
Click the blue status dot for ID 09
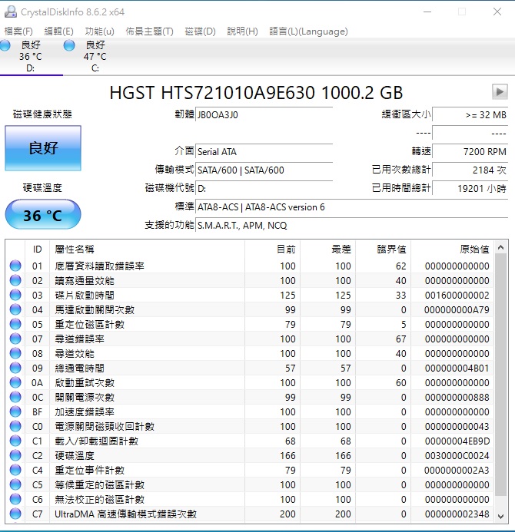coord(15,368)
